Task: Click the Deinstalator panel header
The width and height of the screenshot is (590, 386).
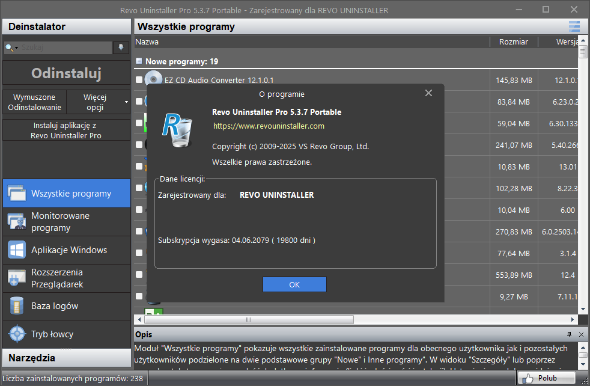Action: [67, 26]
